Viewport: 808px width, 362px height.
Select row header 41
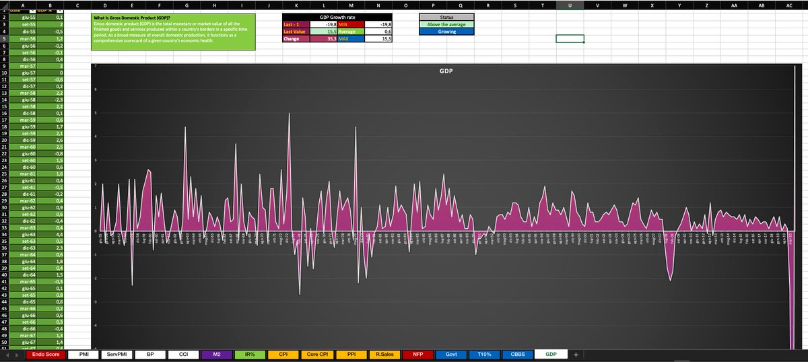point(4,281)
